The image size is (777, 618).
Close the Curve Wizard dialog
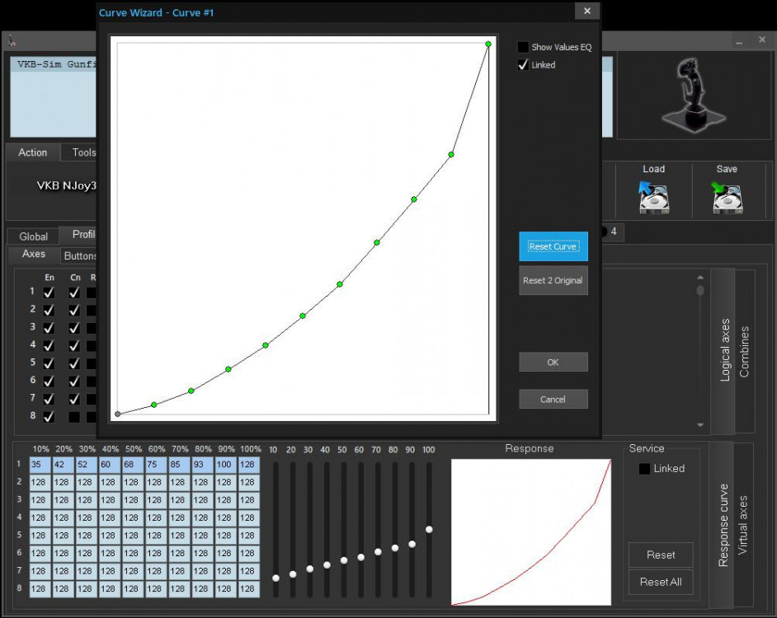coord(587,11)
